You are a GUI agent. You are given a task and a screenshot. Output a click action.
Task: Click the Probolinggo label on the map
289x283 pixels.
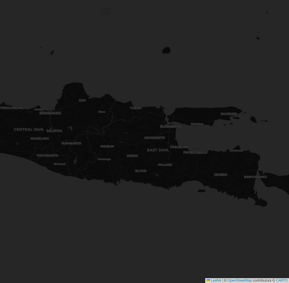[195, 152]
